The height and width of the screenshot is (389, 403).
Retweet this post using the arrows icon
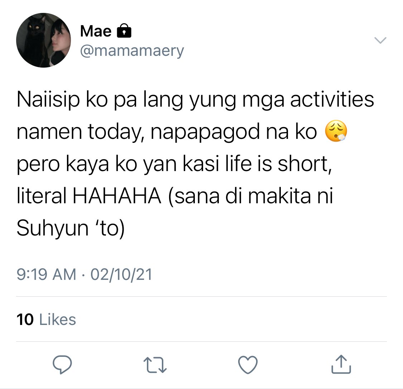(155, 365)
